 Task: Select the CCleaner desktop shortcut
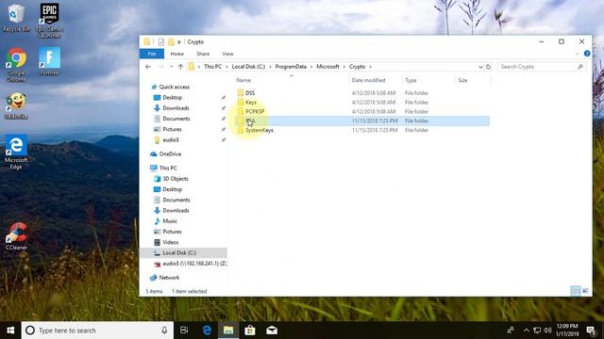click(x=16, y=236)
